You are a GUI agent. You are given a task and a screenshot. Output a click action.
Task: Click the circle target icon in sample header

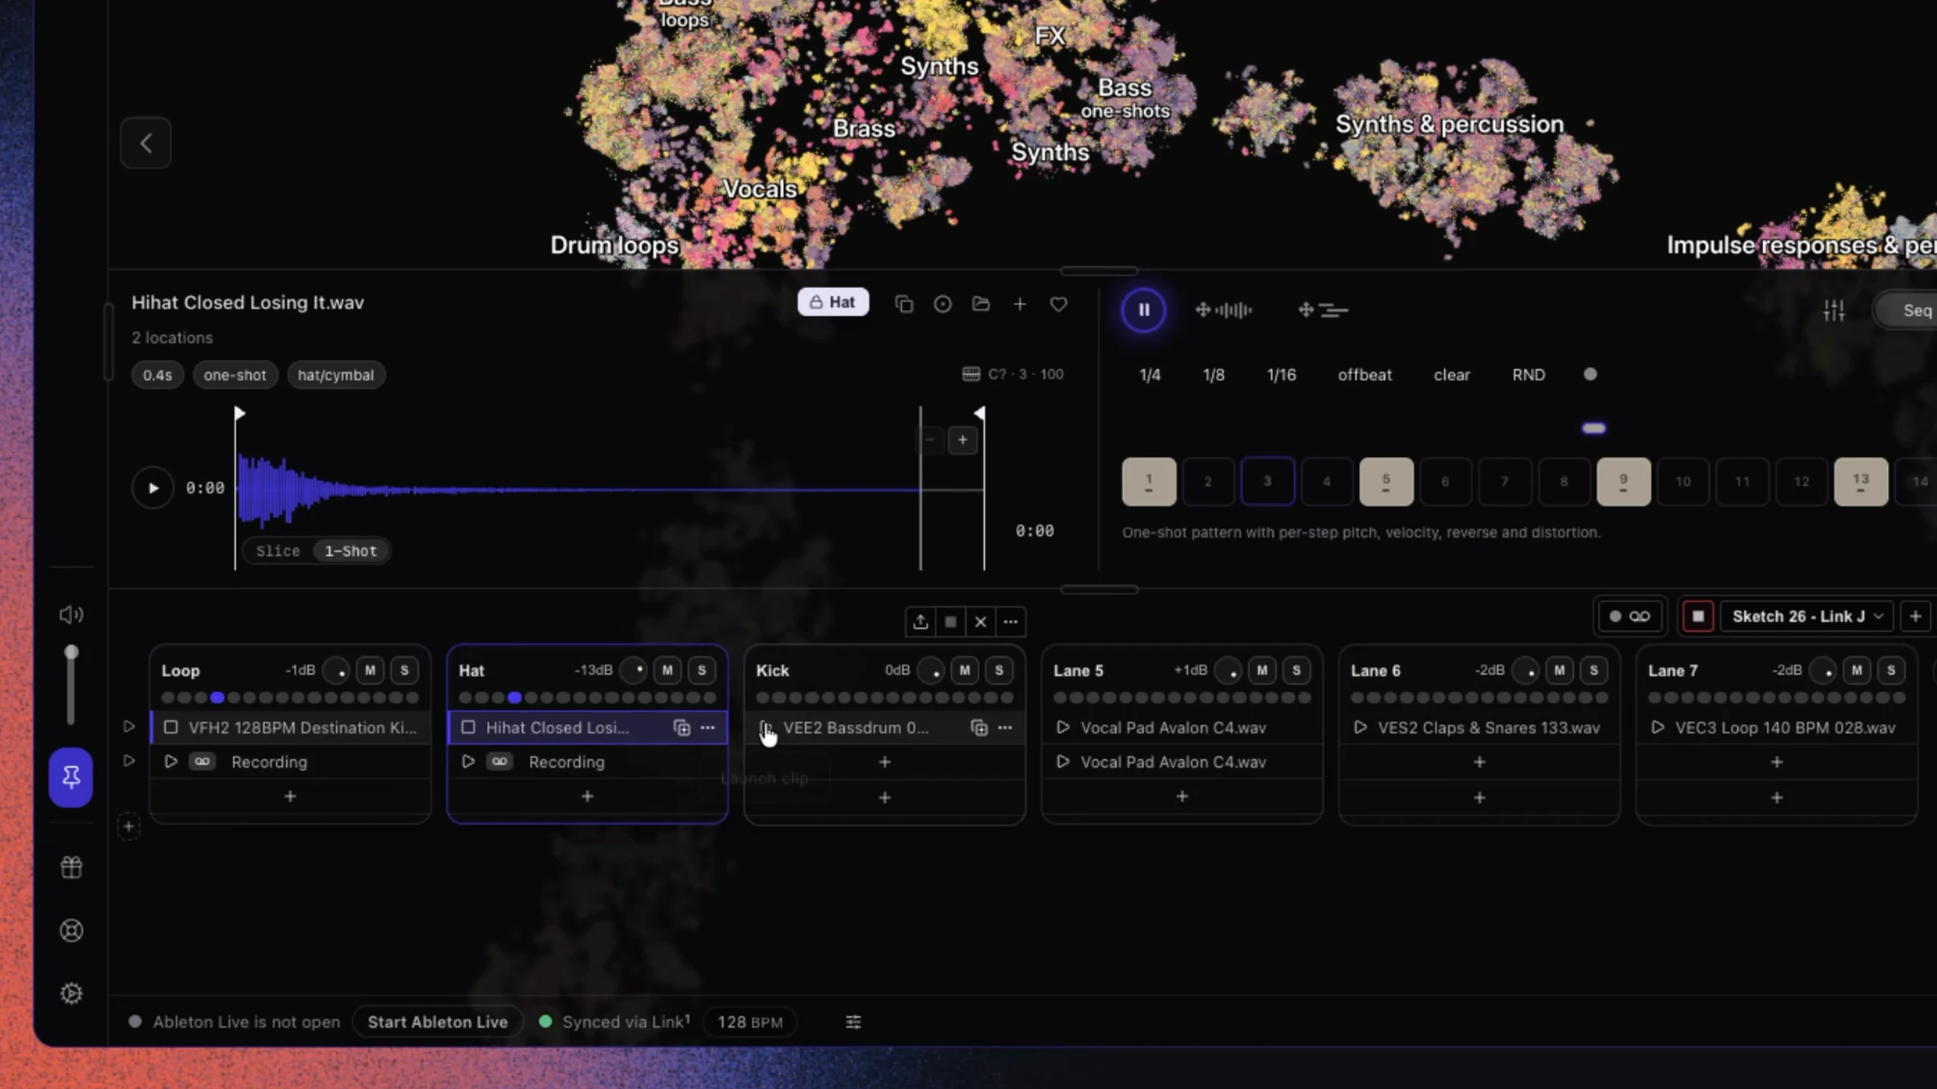pyautogui.click(x=942, y=304)
